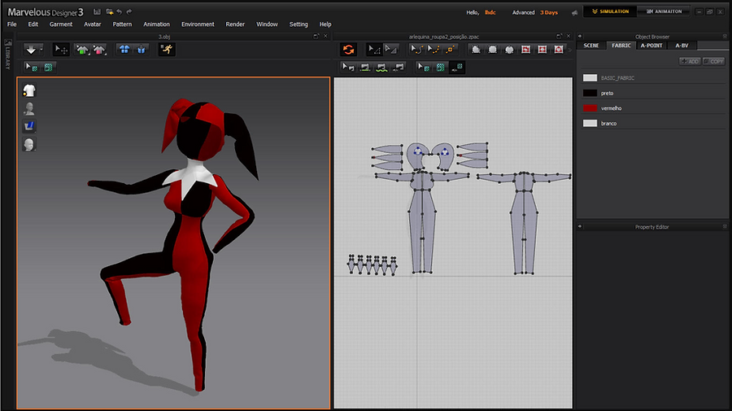This screenshot has height=411, width=732.
Task: Click the orange Synchronize icon in pattern toolbar
Action: [348, 50]
